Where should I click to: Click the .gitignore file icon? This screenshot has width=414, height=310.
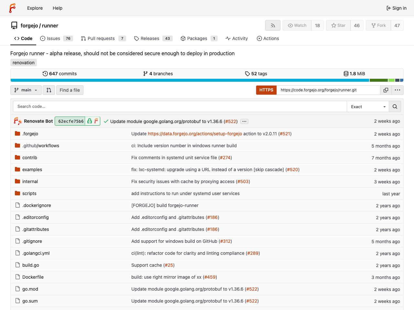17,241
